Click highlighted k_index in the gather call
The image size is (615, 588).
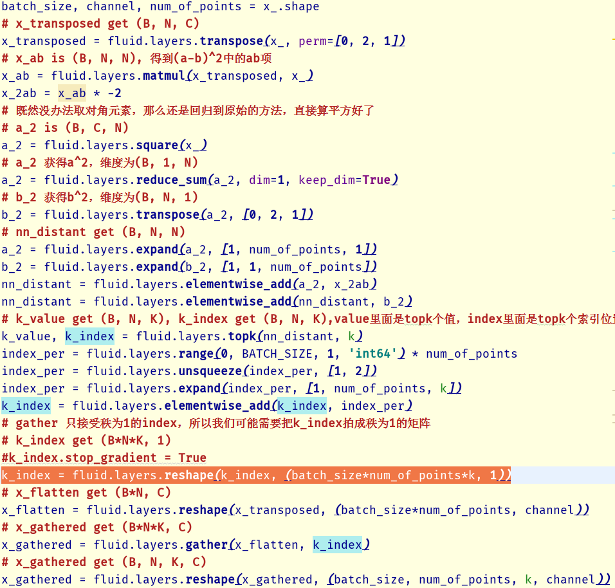coord(337,545)
